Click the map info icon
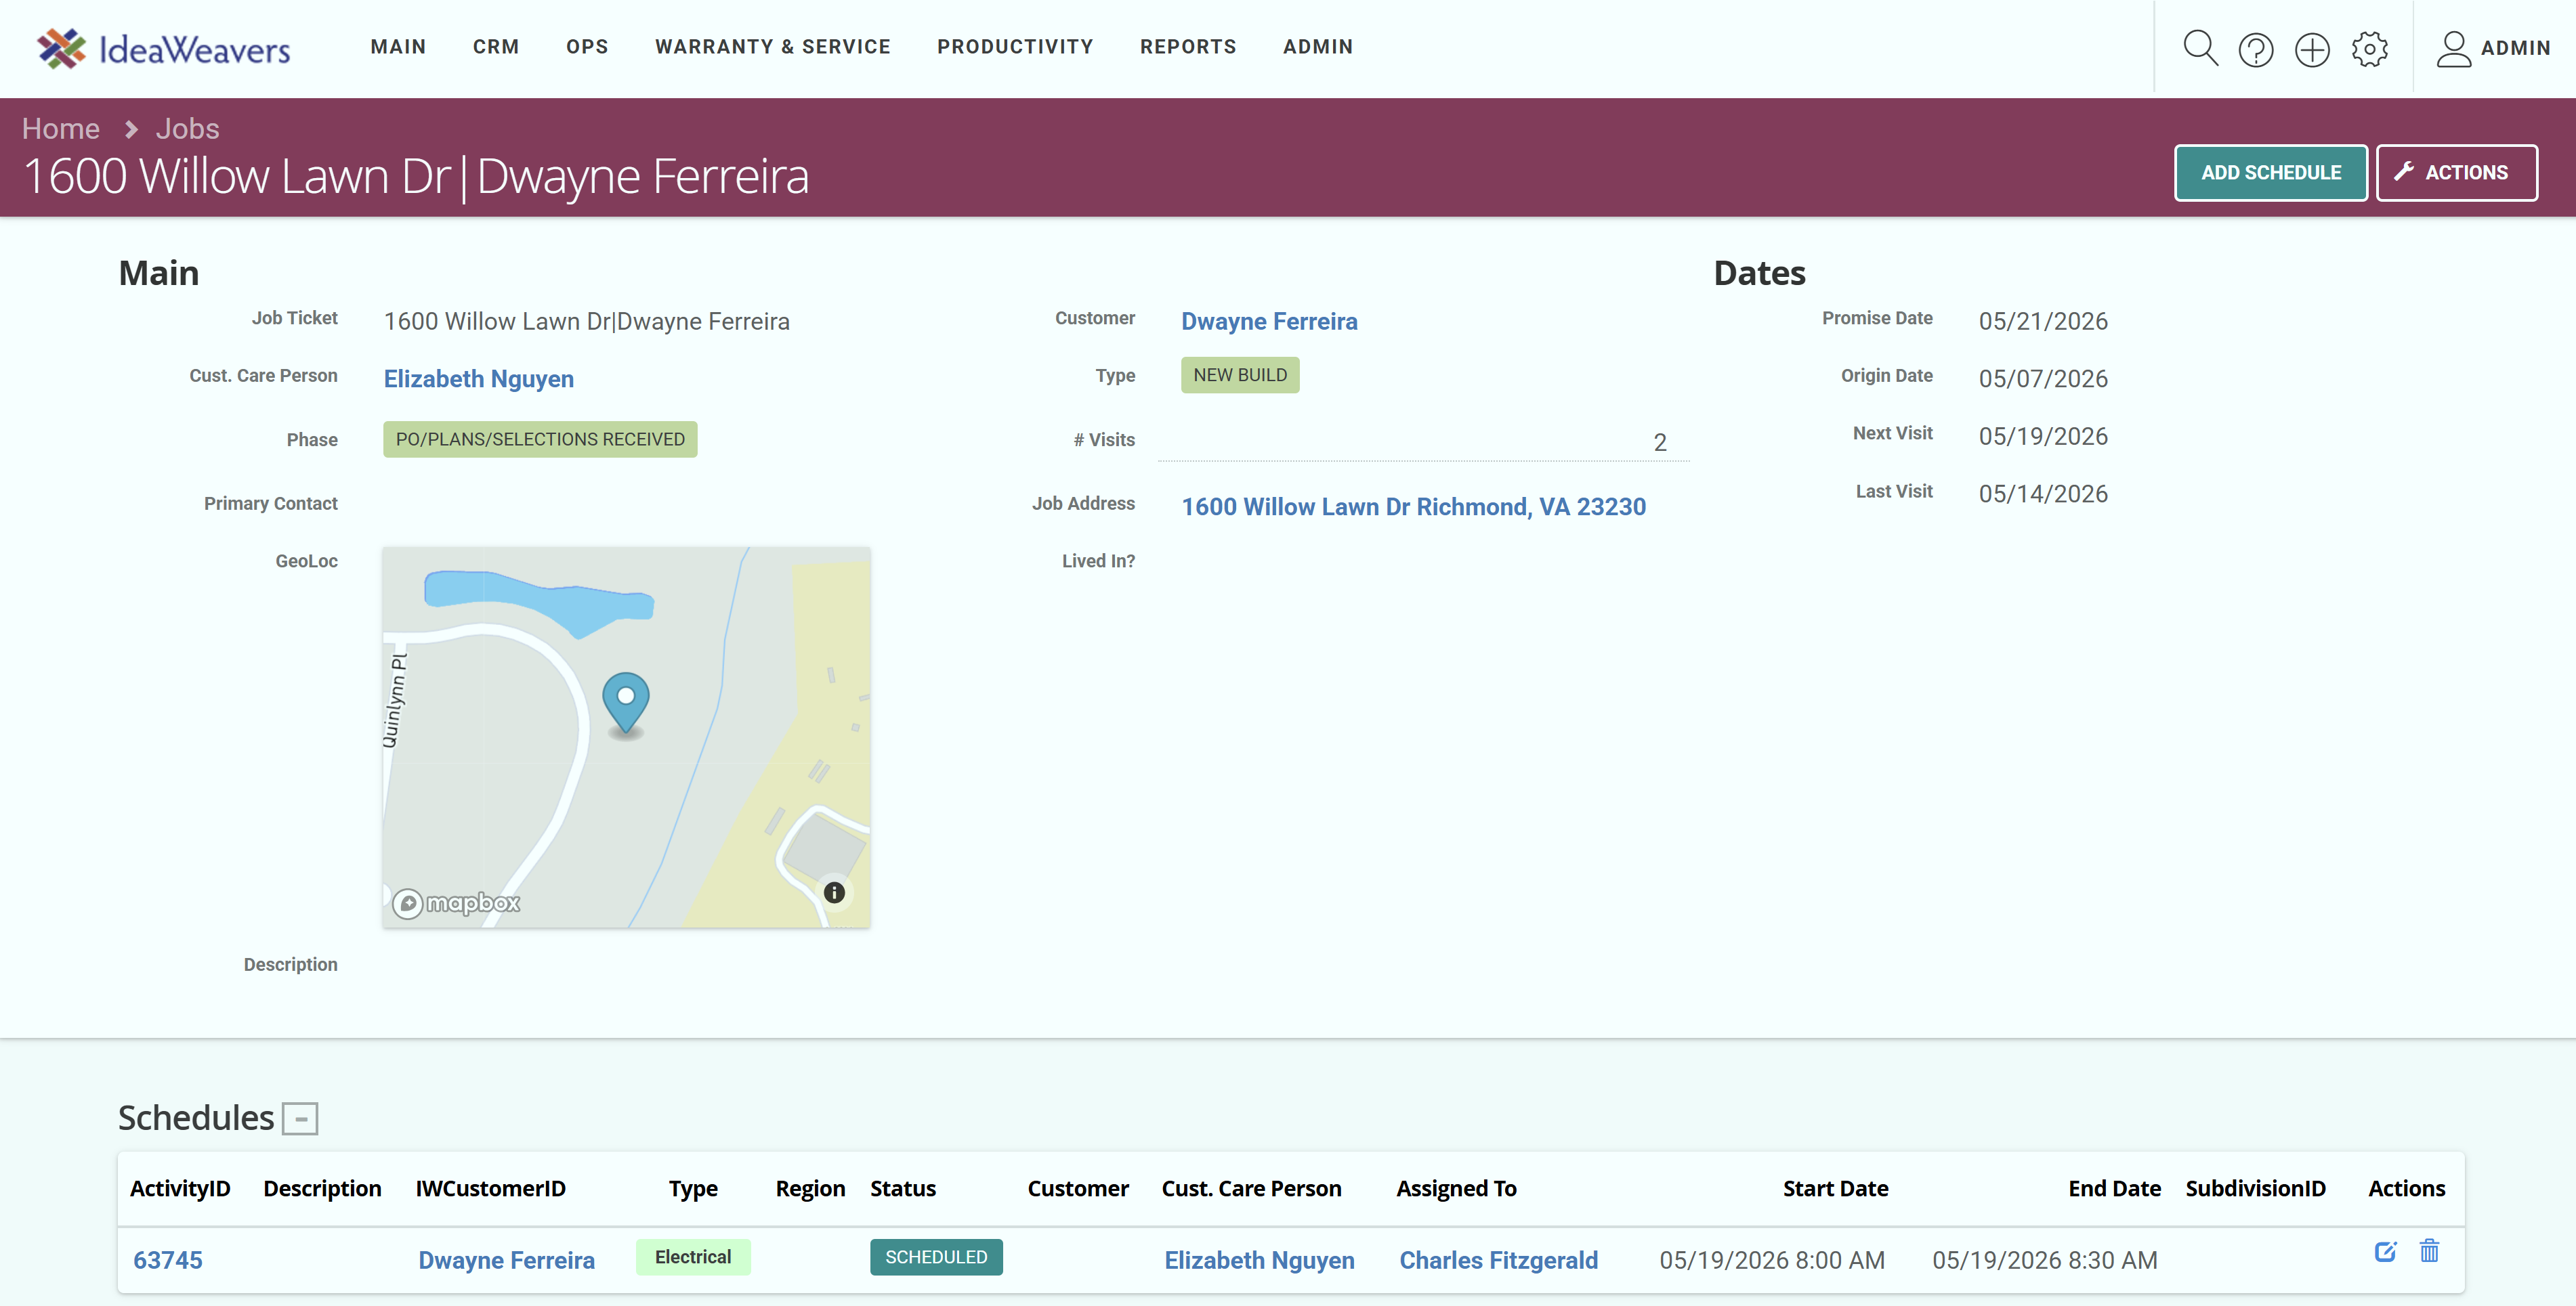 point(834,892)
